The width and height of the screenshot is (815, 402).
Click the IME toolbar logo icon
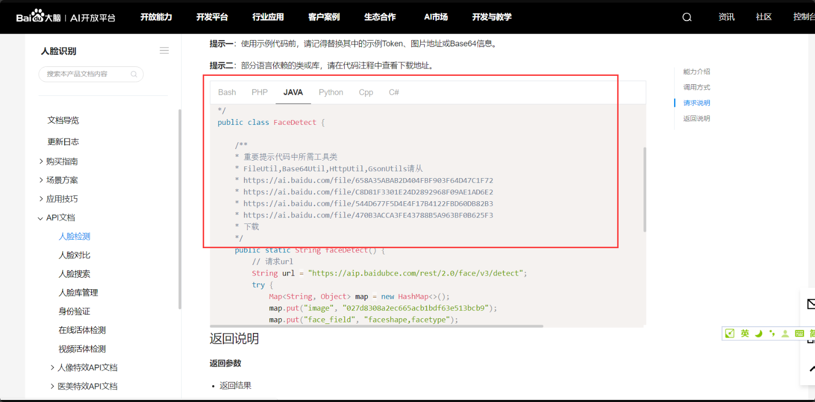tap(730, 334)
